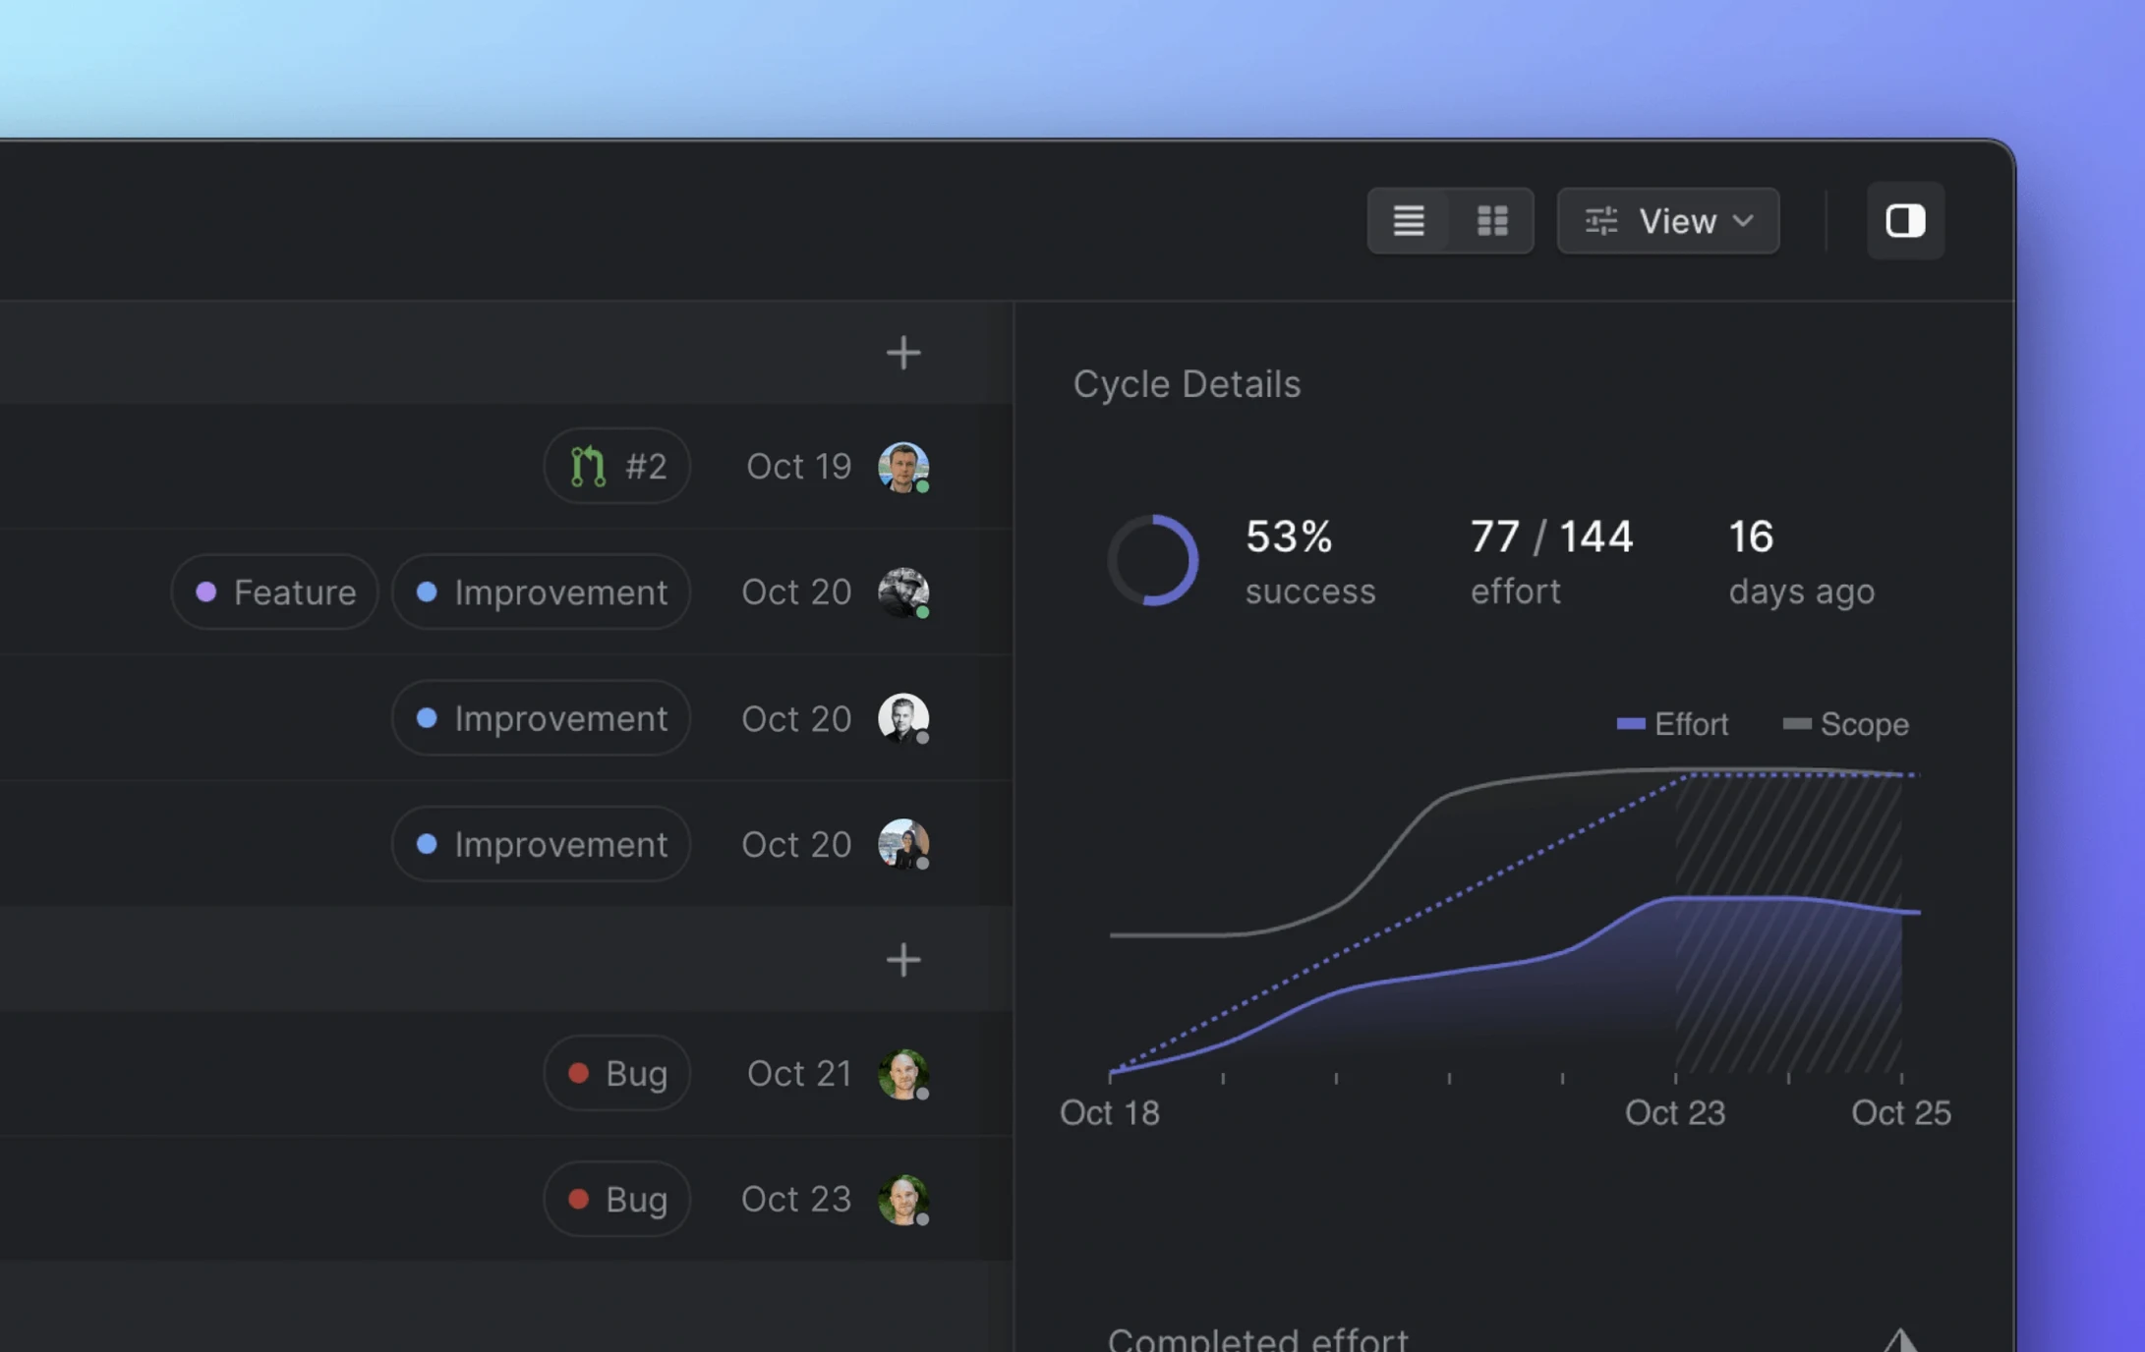Click Oct 18 chart axis label

pyautogui.click(x=1110, y=1112)
